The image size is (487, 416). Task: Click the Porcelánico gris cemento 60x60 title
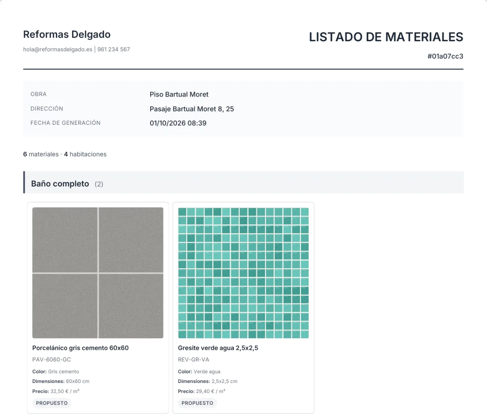click(80, 348)
